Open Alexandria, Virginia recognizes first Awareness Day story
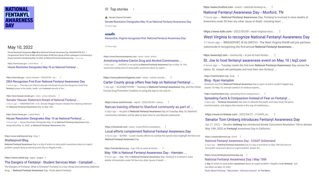Viewport: 319px width, 179px height. (146, 38)
